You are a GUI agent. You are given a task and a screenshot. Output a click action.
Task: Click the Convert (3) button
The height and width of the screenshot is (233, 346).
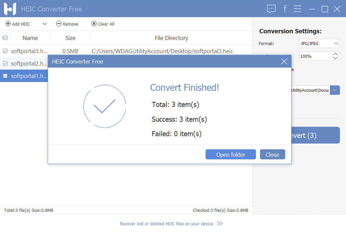[315, 135]
